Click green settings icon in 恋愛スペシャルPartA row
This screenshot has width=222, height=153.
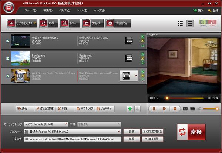[x=142, y=37]
